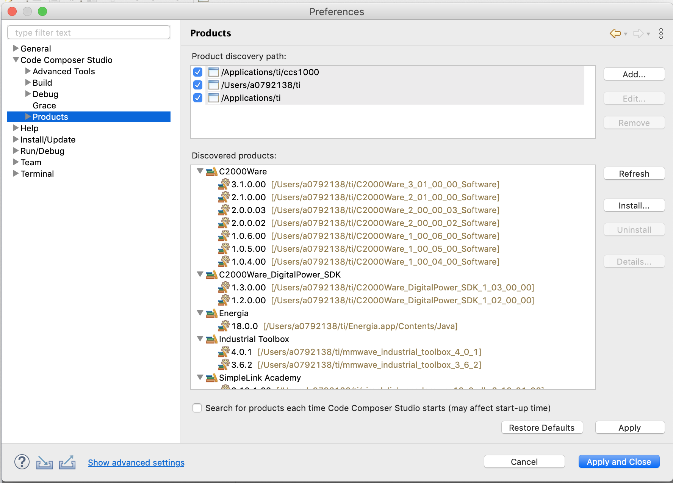Screen dimensions: 673x483
Task: Click the forward navigation arrow icon
Action: tap(638, 33)
